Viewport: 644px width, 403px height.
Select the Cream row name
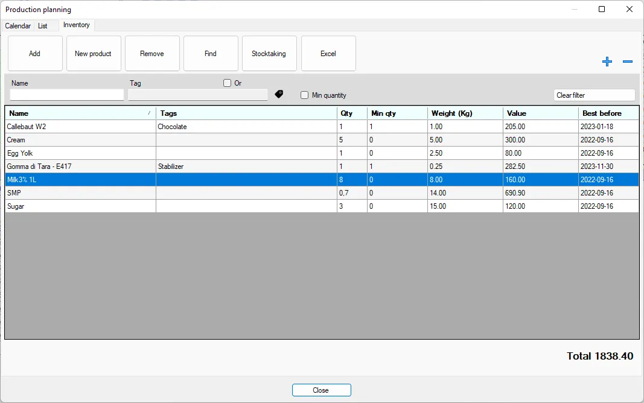(16, 140)
